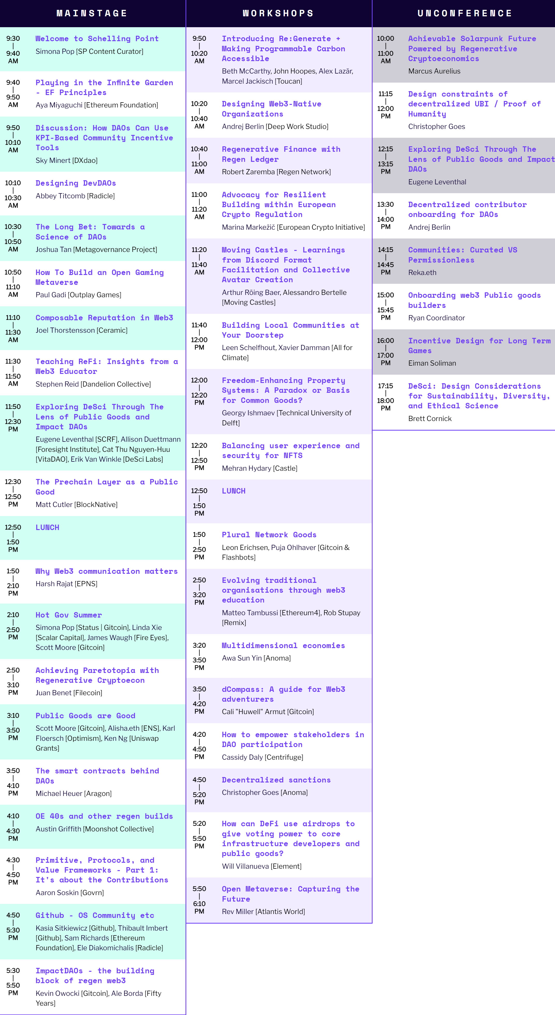Click the workshops LUNCH slot
This screenshot has height=1015, width=555.
click(x=279, y=501)
